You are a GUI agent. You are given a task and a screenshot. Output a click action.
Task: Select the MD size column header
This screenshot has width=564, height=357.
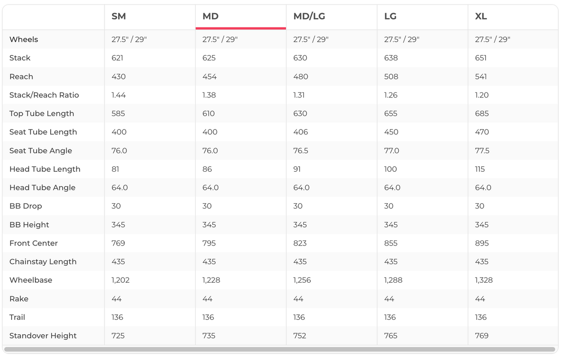(x=210, y=17)
